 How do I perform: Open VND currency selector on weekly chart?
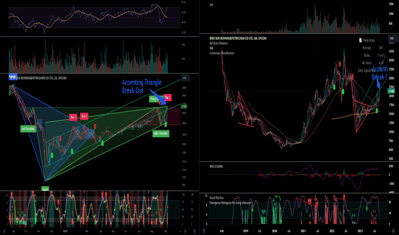tap(392, 38)
